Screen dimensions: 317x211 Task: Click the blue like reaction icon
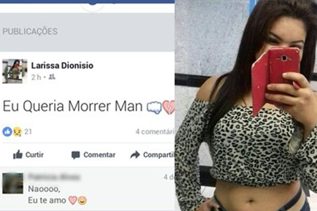click(x=7, y=132)
